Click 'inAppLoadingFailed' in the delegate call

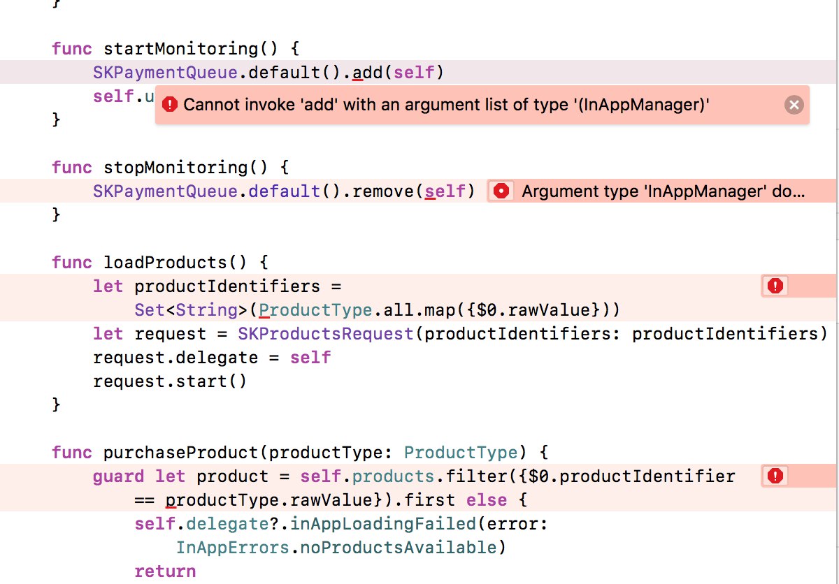(383, 524)
